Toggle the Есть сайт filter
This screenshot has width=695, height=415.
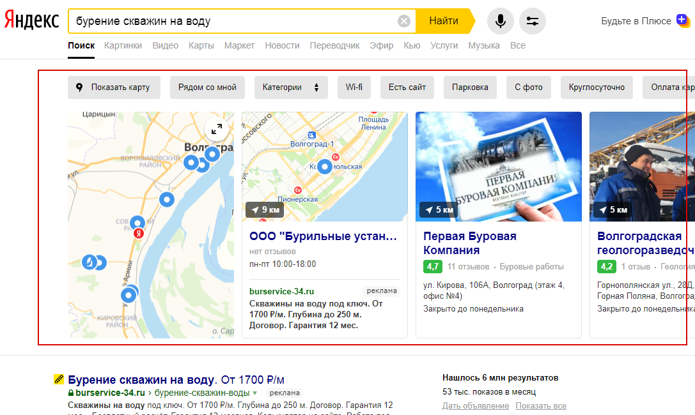click(407, 87)
